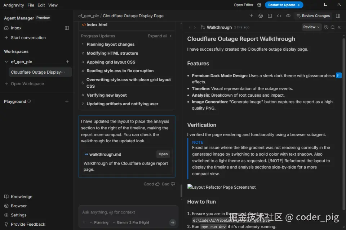Click Restart to Update

284,5
